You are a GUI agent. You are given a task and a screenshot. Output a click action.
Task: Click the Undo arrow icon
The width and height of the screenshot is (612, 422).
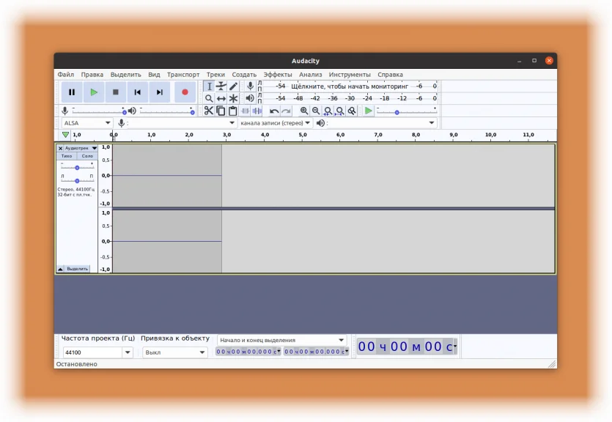[274, 111]
